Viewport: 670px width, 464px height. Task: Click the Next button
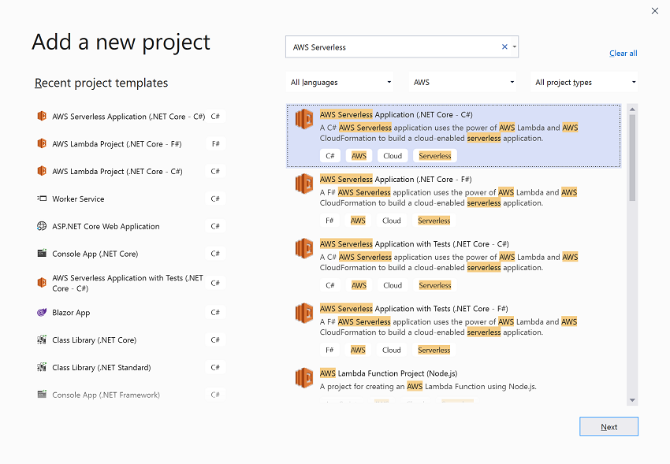(609, 426)
